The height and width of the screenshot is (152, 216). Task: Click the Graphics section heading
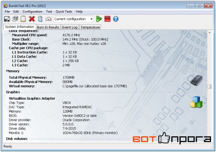(13, 92)
